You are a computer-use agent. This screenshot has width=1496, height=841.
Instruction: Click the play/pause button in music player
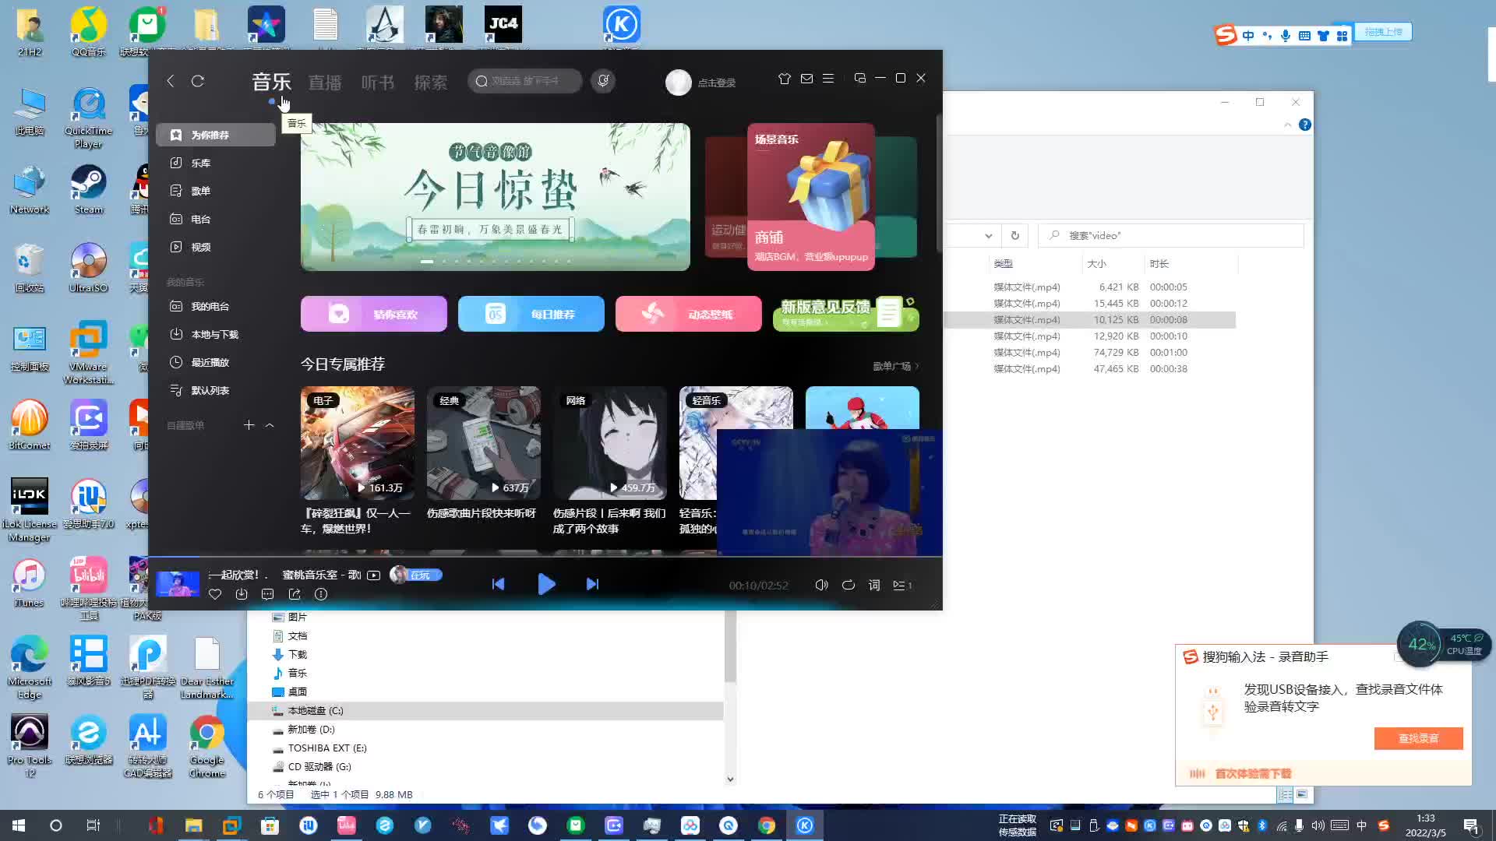[545, 583]
